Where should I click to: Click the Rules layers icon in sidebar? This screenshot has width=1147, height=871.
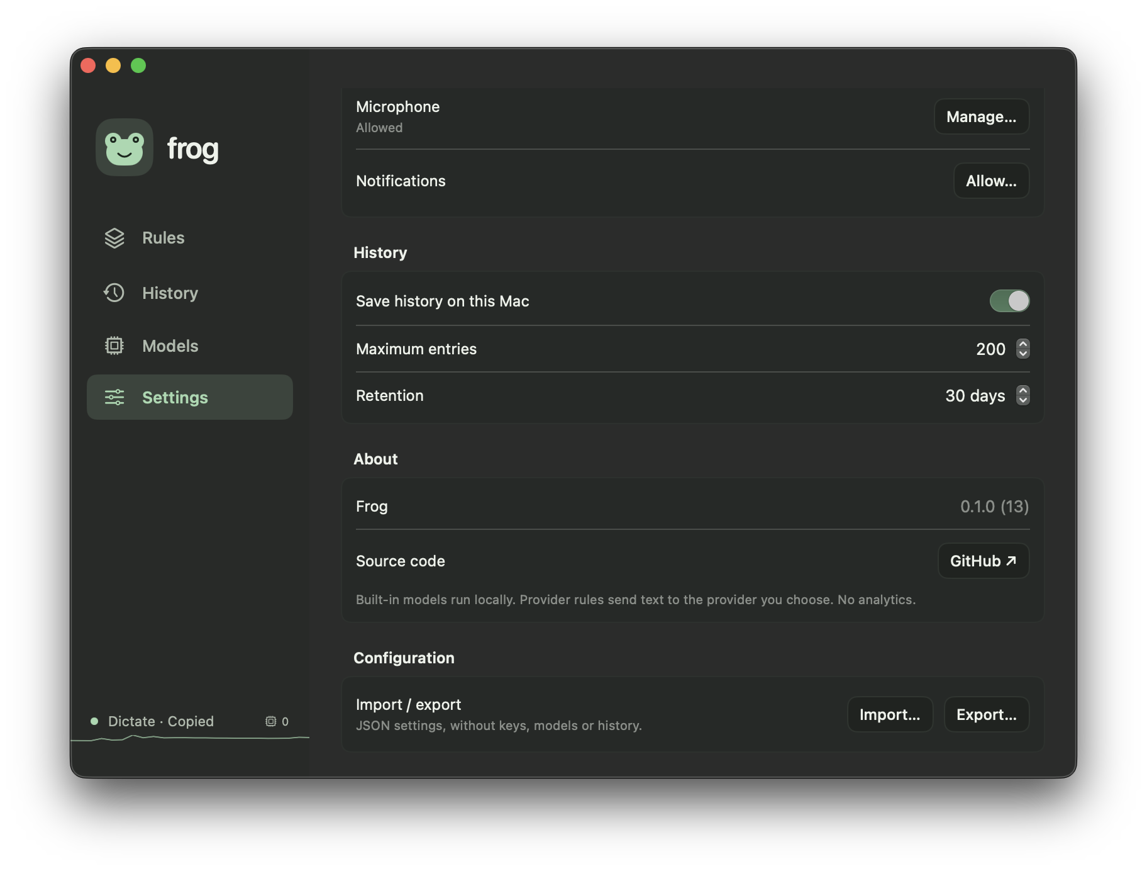click(x=114, y=238)
